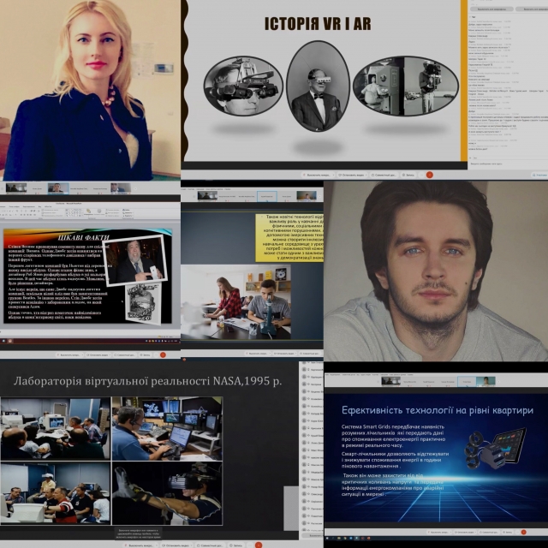The height and width of the screenshot is (548, 548).
Task: Click PowerPoint taskbar icon in ЦІКАВІ ФАКТИ shared screen
Action: [x=9, y=341]
